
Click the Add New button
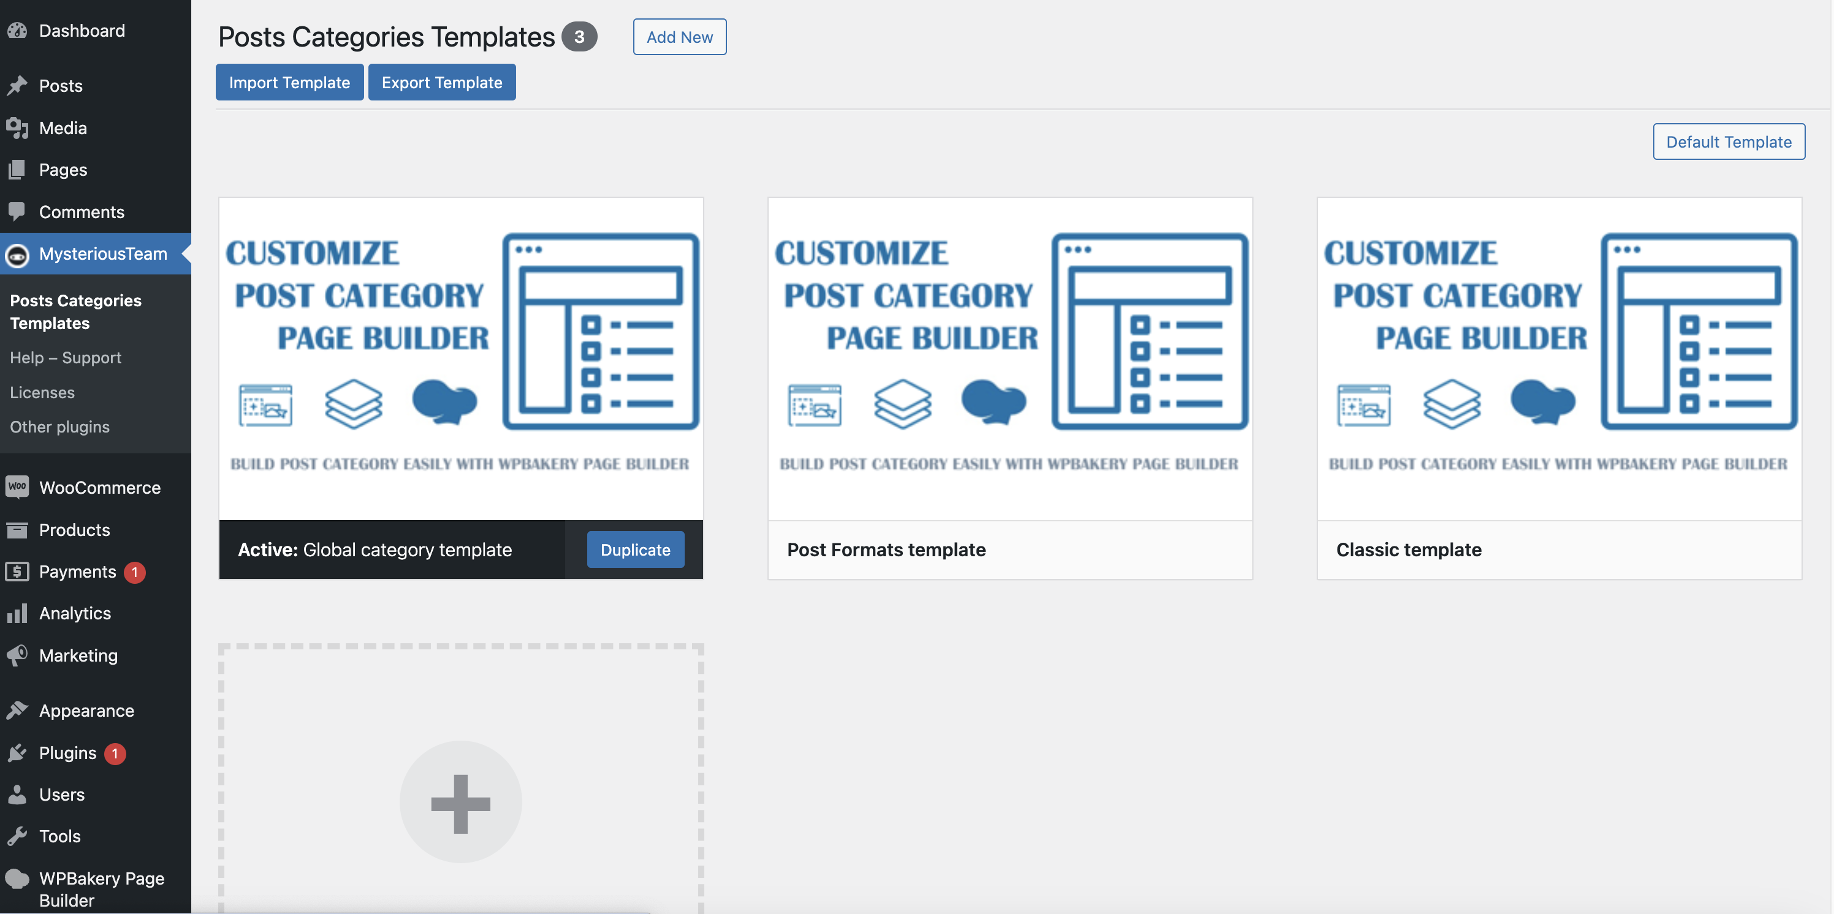(679, 37)
